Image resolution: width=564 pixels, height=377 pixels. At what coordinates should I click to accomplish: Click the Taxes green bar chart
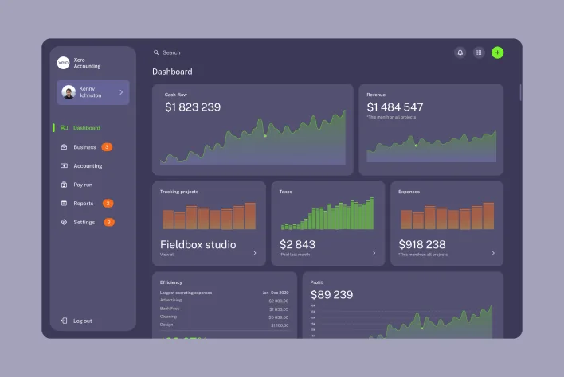[x=327, y=213]
